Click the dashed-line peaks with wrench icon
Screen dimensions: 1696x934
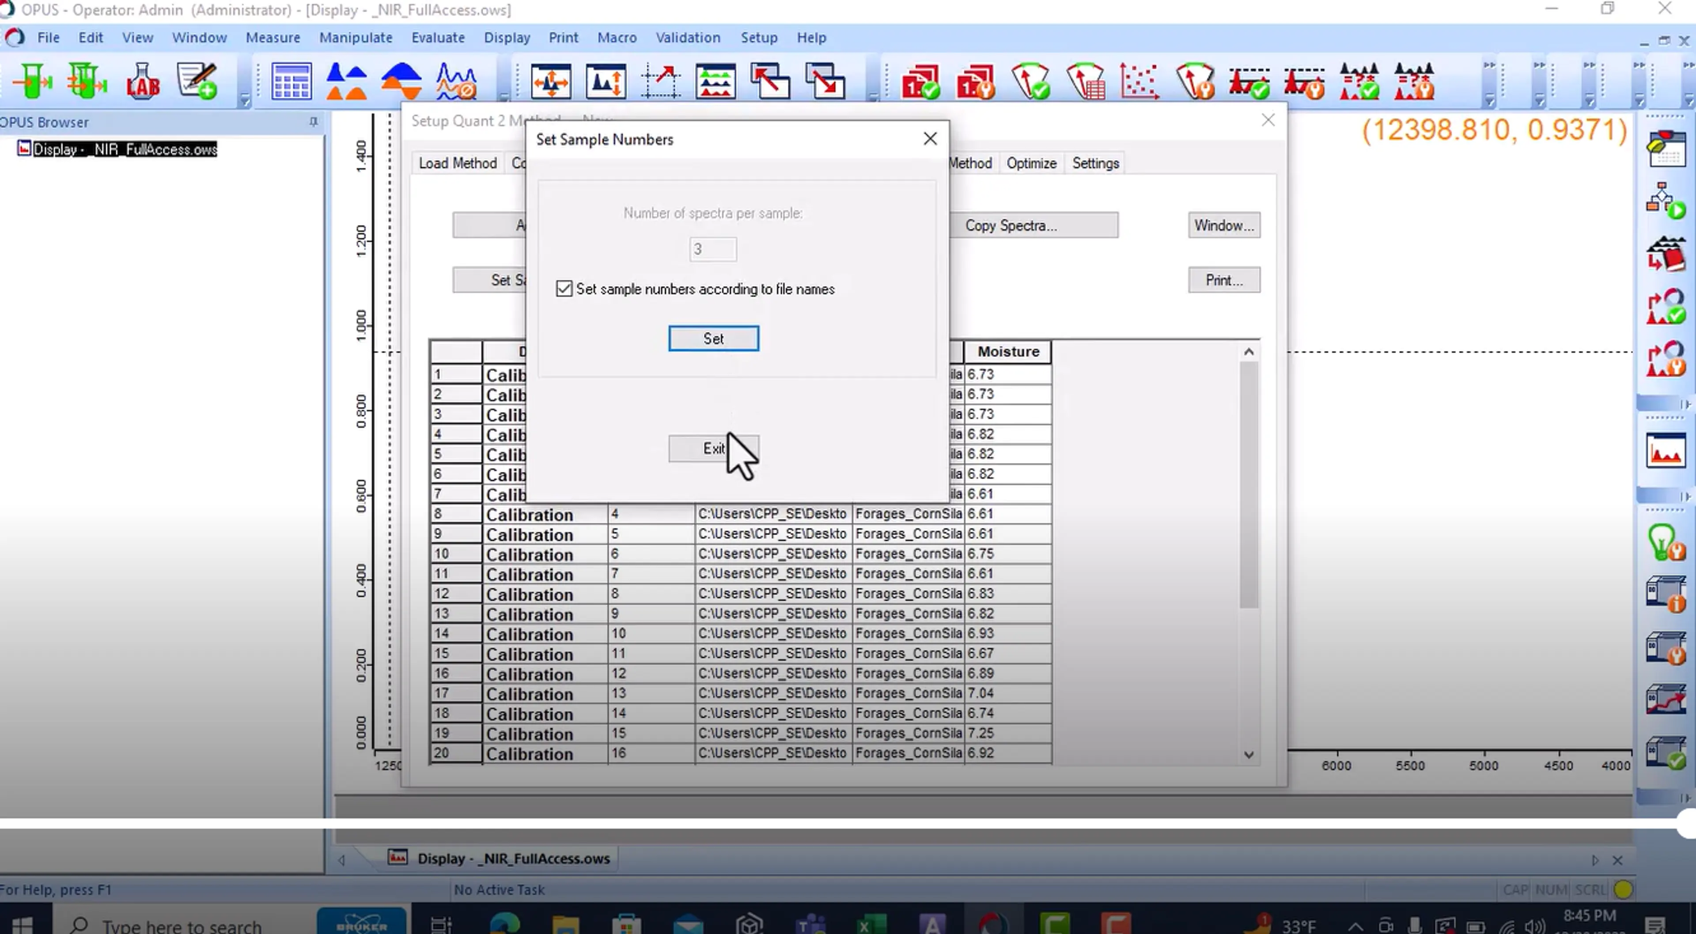coord(1304,82)
